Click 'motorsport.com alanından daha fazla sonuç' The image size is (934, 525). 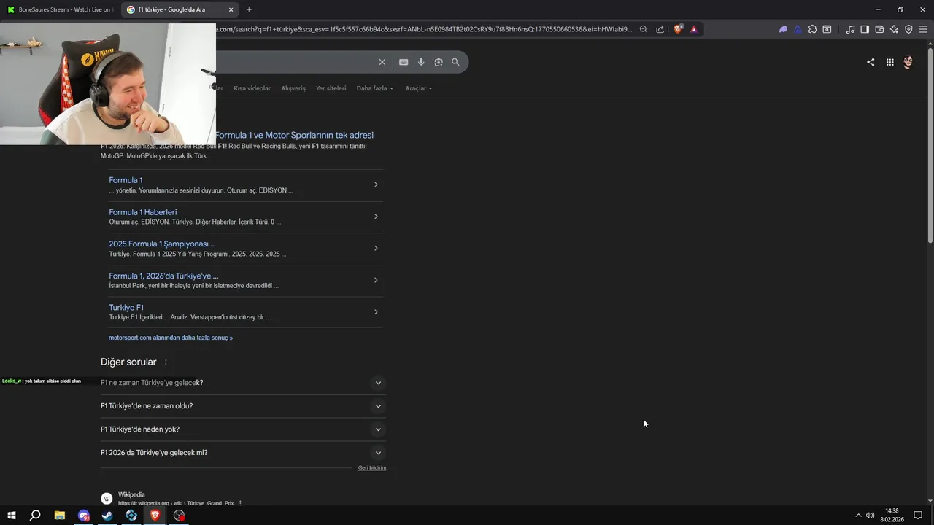point(171,338)
